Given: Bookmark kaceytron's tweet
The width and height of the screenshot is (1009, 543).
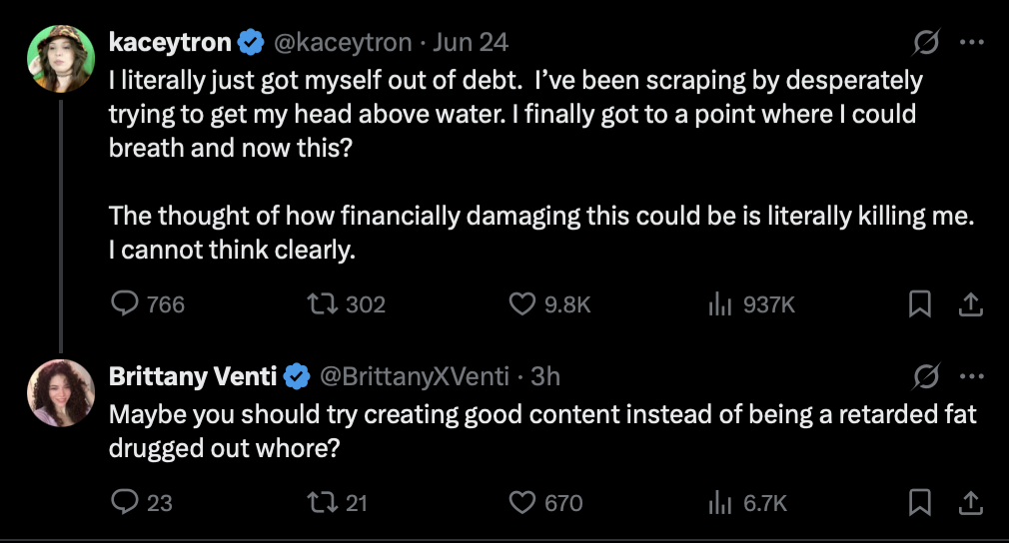Looking at the screenshot, I should pyautogui.click(x=919, y=303).
